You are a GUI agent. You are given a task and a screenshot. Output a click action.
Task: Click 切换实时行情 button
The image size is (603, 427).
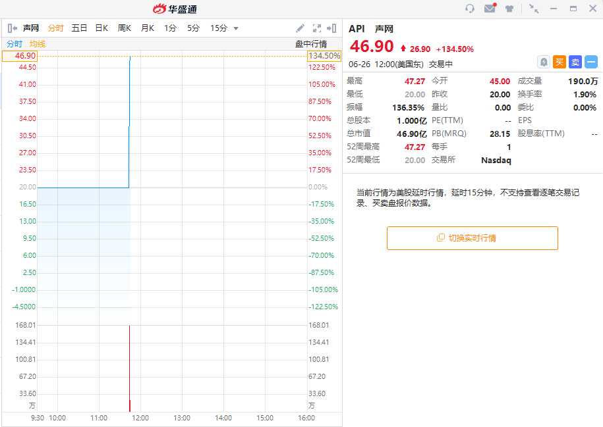click(473, 238)
